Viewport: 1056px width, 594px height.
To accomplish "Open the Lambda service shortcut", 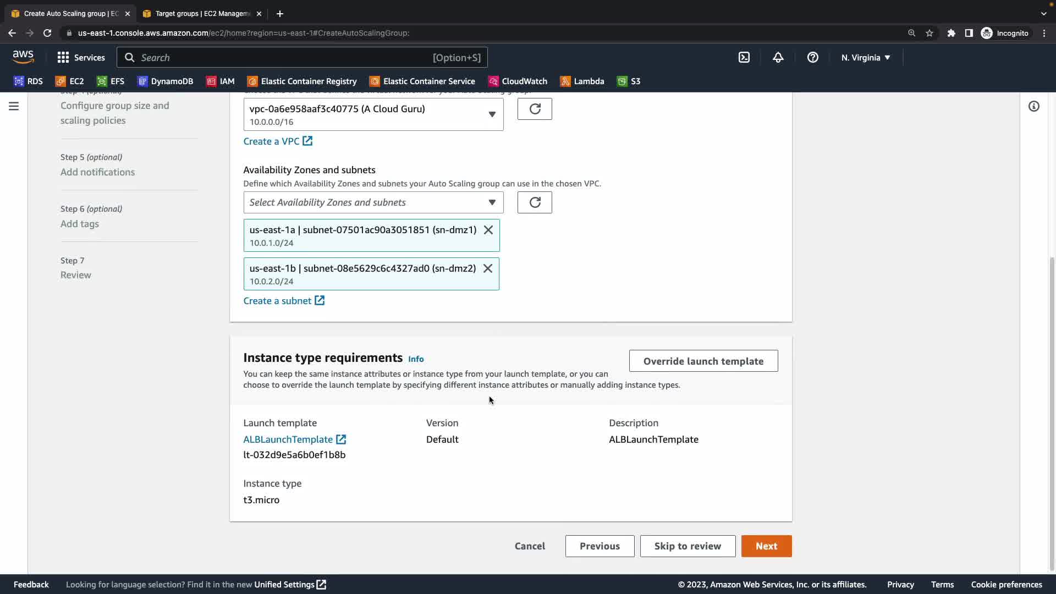I will (x=582, y=81).
